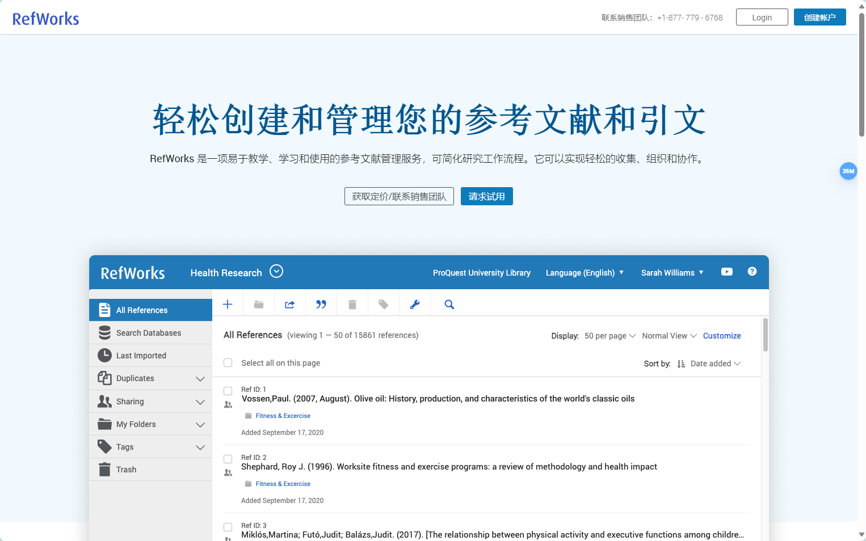
Task: Click the My Folders folder icon
Action: (x=104, y=424)
